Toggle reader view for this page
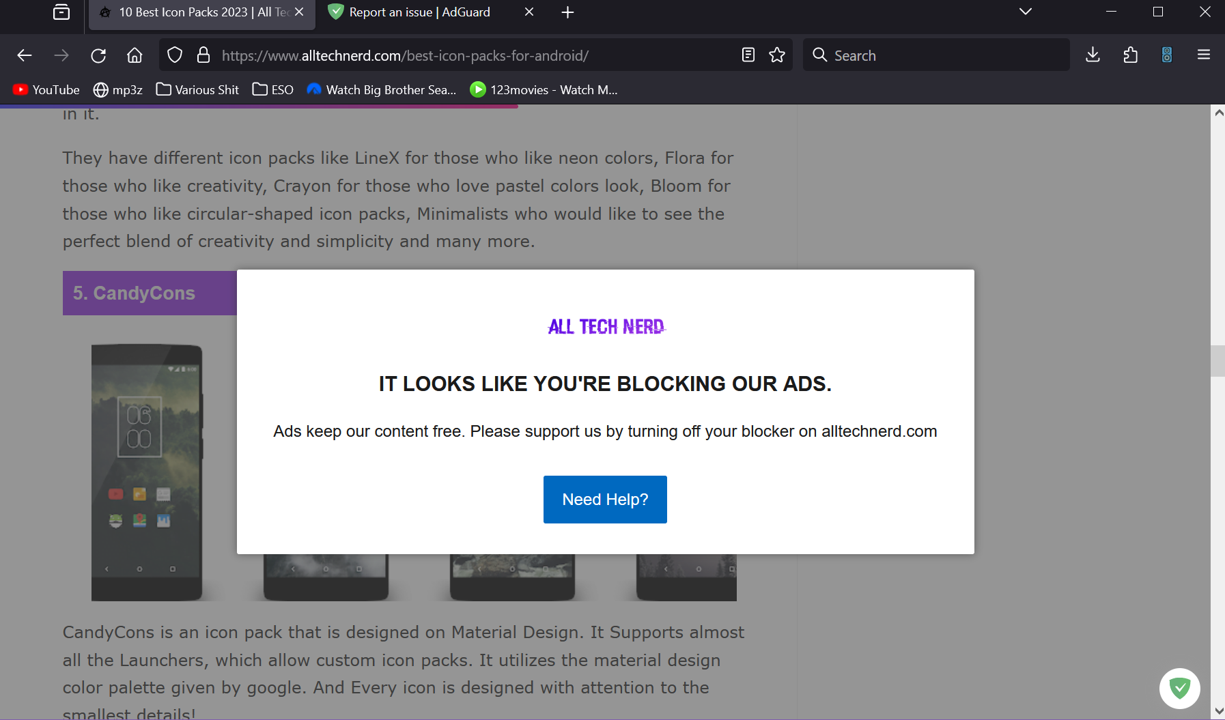The image size is (1225, 720). 748,55
